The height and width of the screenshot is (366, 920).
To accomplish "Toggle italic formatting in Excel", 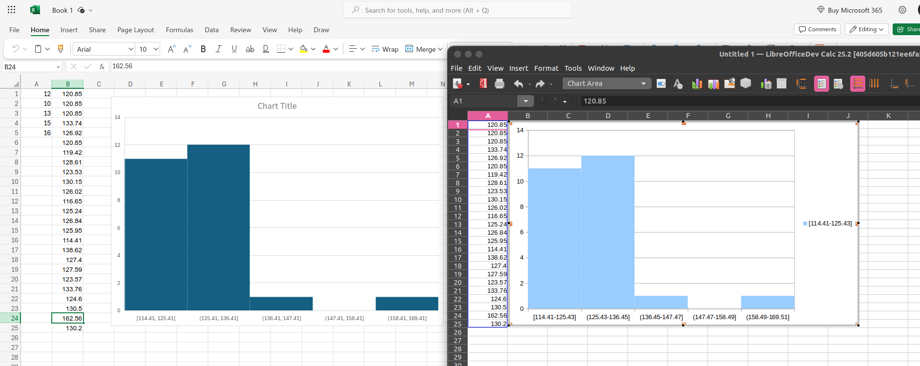I will pyautogui.click(x=218, y=49).
